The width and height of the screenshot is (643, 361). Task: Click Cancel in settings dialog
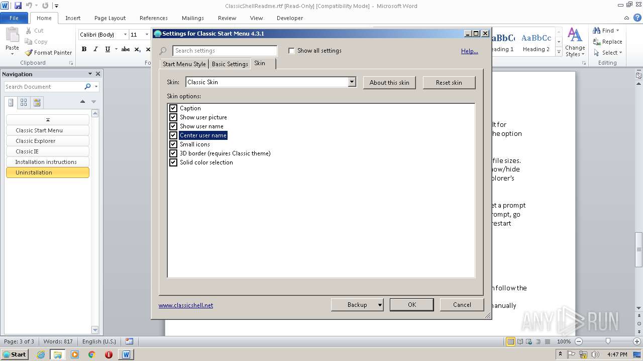coord(462,305)
